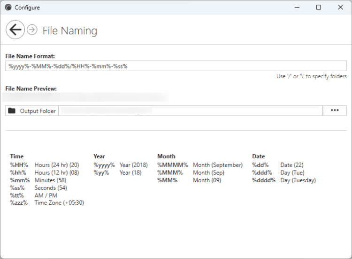Select the %ss% seconds token
Image resolution: width=352 pixels, height=259 pixels.
(x=18, y=188)
